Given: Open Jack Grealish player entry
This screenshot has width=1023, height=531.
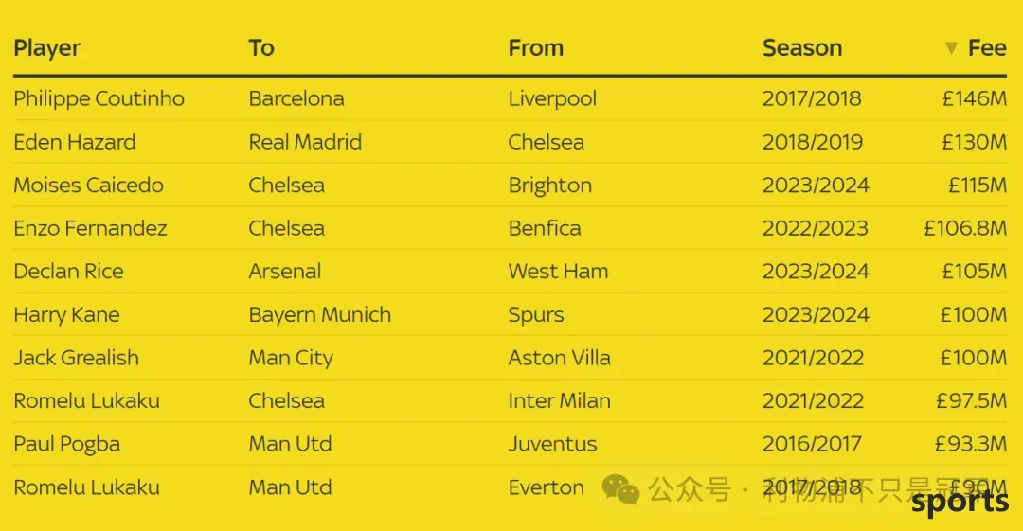Looking at the screenshot, I should tap(77, 358).
